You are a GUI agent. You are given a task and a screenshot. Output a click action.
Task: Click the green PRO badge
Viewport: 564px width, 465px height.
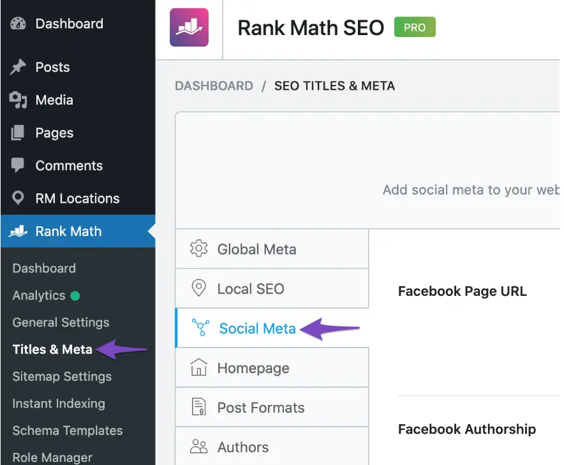(415, 27)
